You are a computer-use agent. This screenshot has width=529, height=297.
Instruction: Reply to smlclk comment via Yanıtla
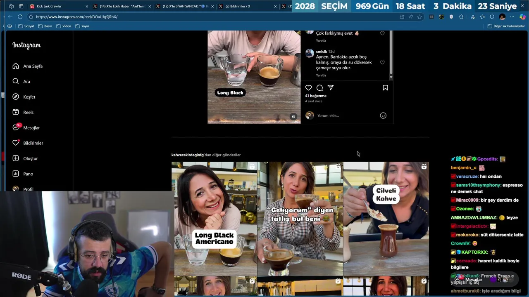(321, 75)
